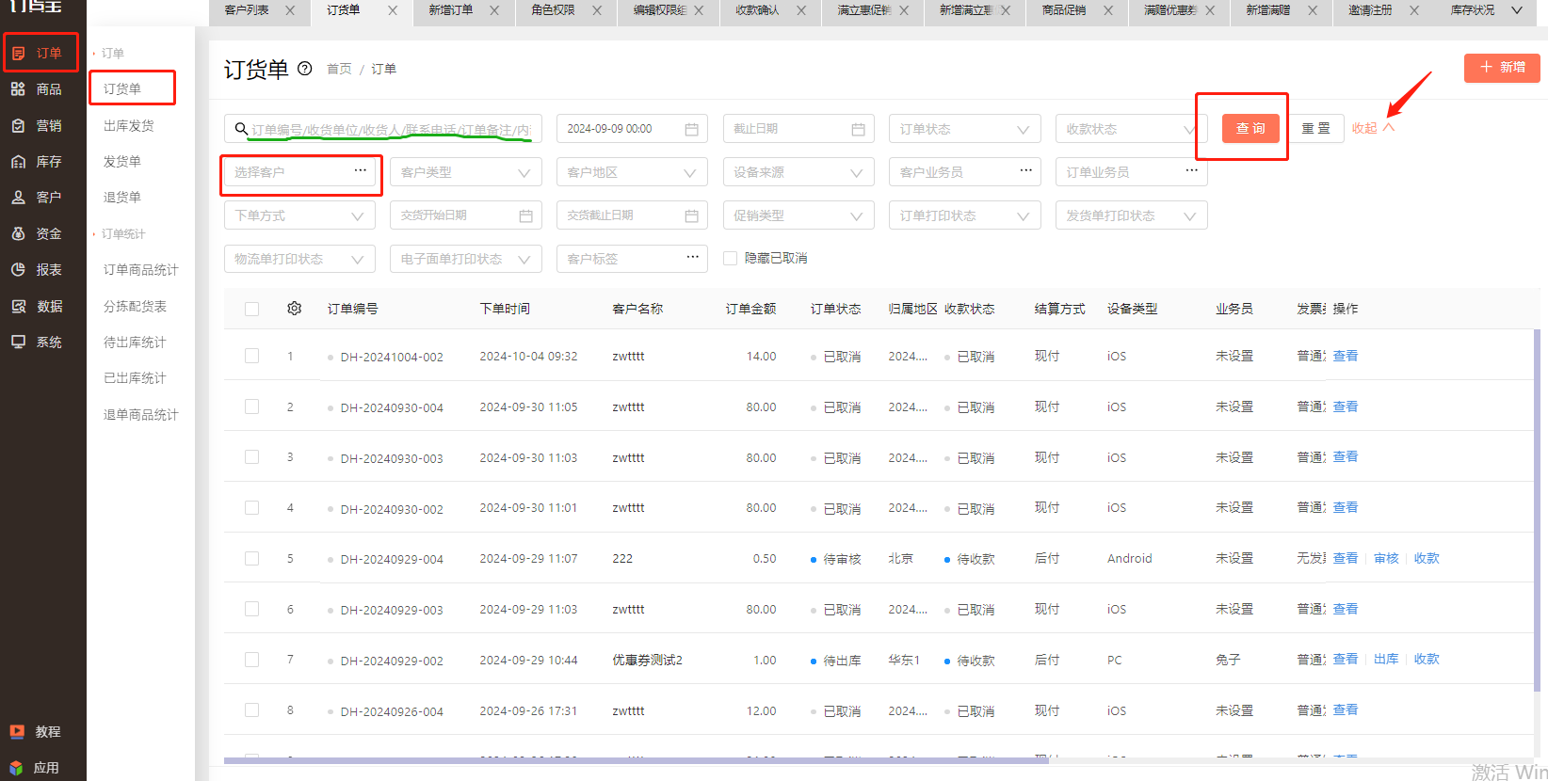Select checkbox for order DH-20240930-003

(251, 457)
